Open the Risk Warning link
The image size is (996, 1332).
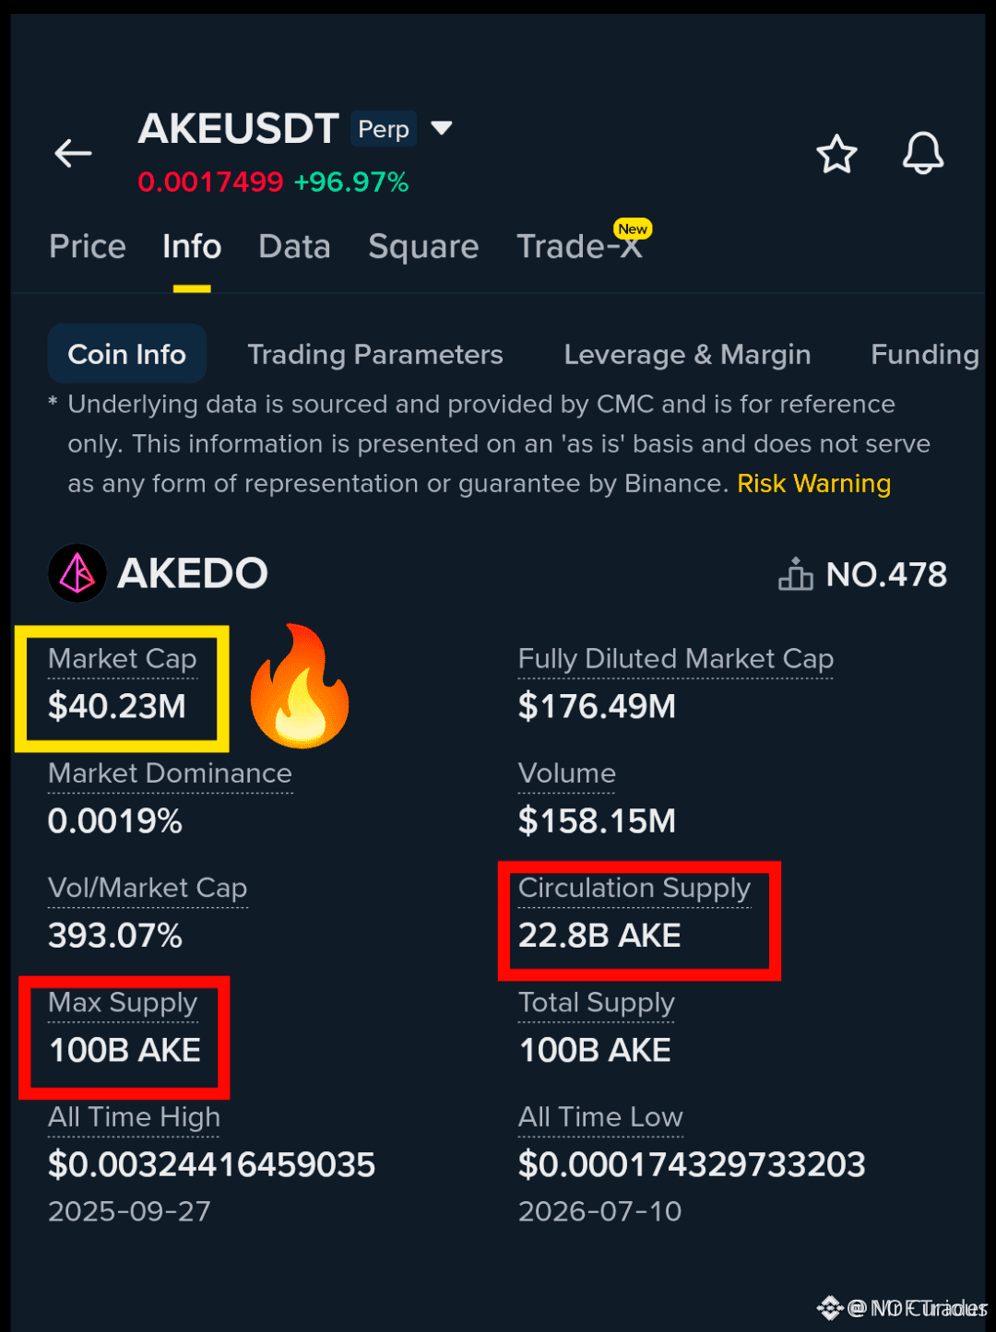(x=814, y=483)
